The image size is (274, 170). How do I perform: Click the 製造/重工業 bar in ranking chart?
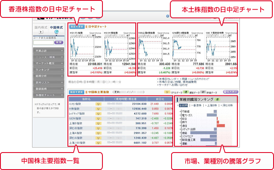click(209, 140)
